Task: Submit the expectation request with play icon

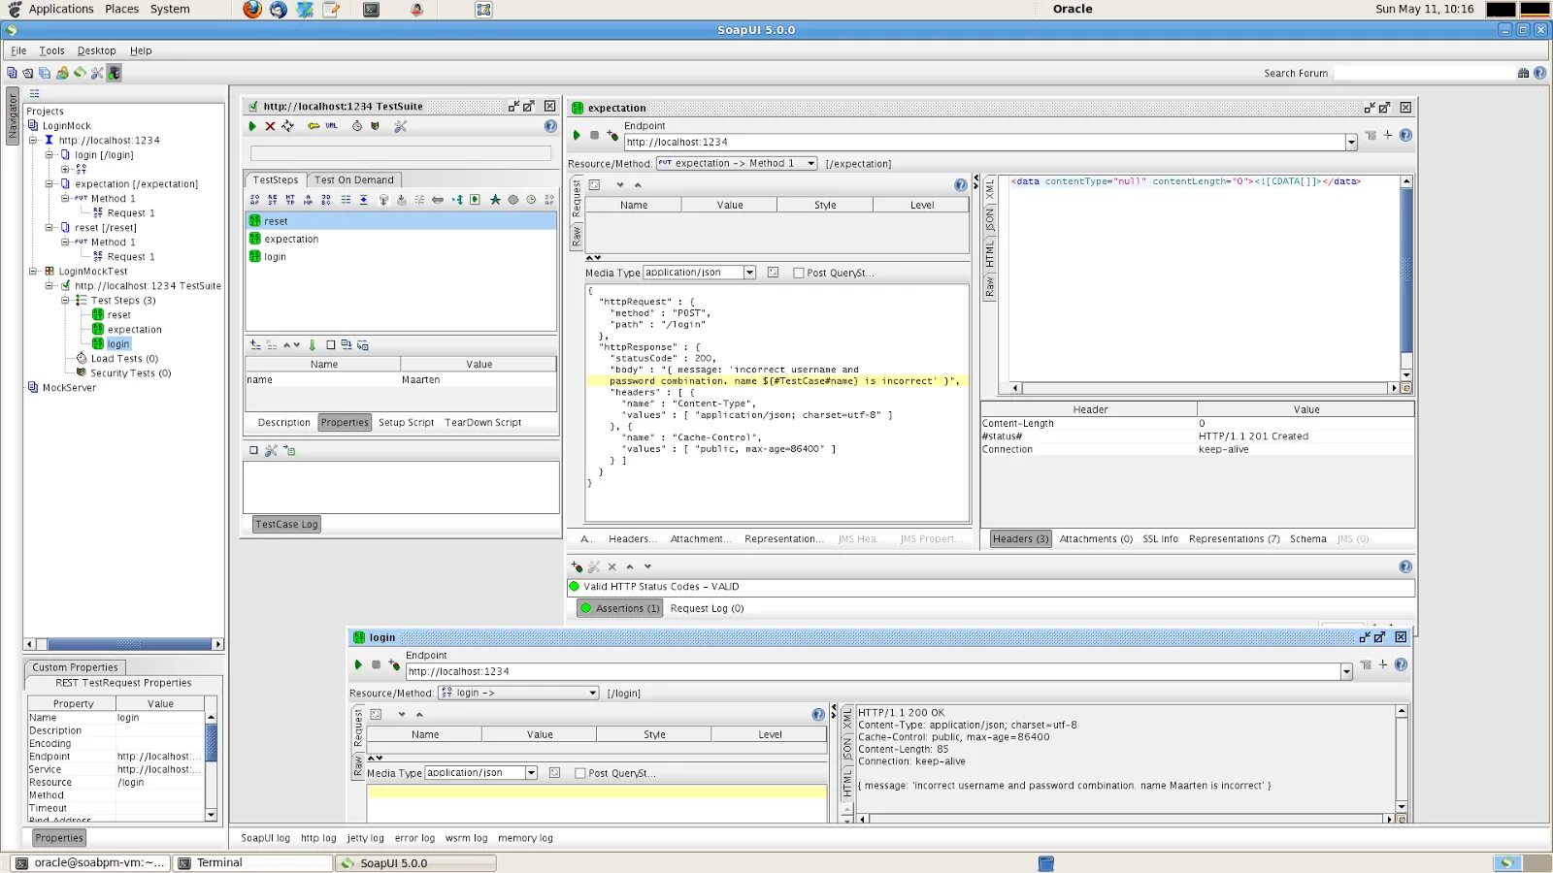Action: pos(577,136)
